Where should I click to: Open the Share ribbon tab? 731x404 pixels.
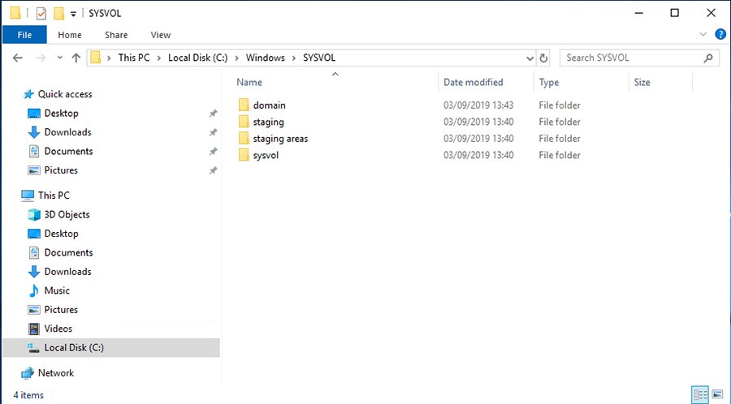(x=116, y=35)
